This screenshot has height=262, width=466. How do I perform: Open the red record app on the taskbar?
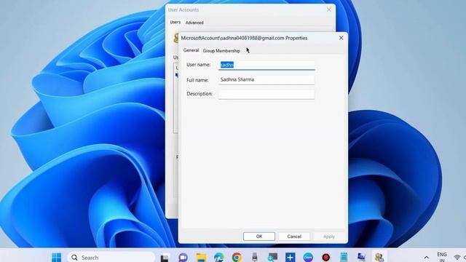[x=326, y=257]
